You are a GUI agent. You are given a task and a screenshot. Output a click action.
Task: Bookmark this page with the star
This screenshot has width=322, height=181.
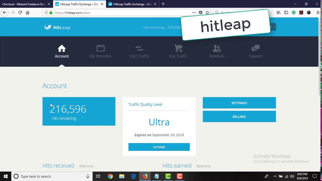tap(207, 13)
